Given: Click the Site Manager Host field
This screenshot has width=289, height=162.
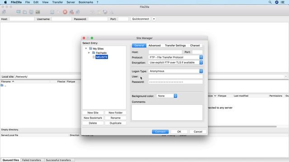Looking at the screenshot, I should pyautogui.click(x=165, y=52).
